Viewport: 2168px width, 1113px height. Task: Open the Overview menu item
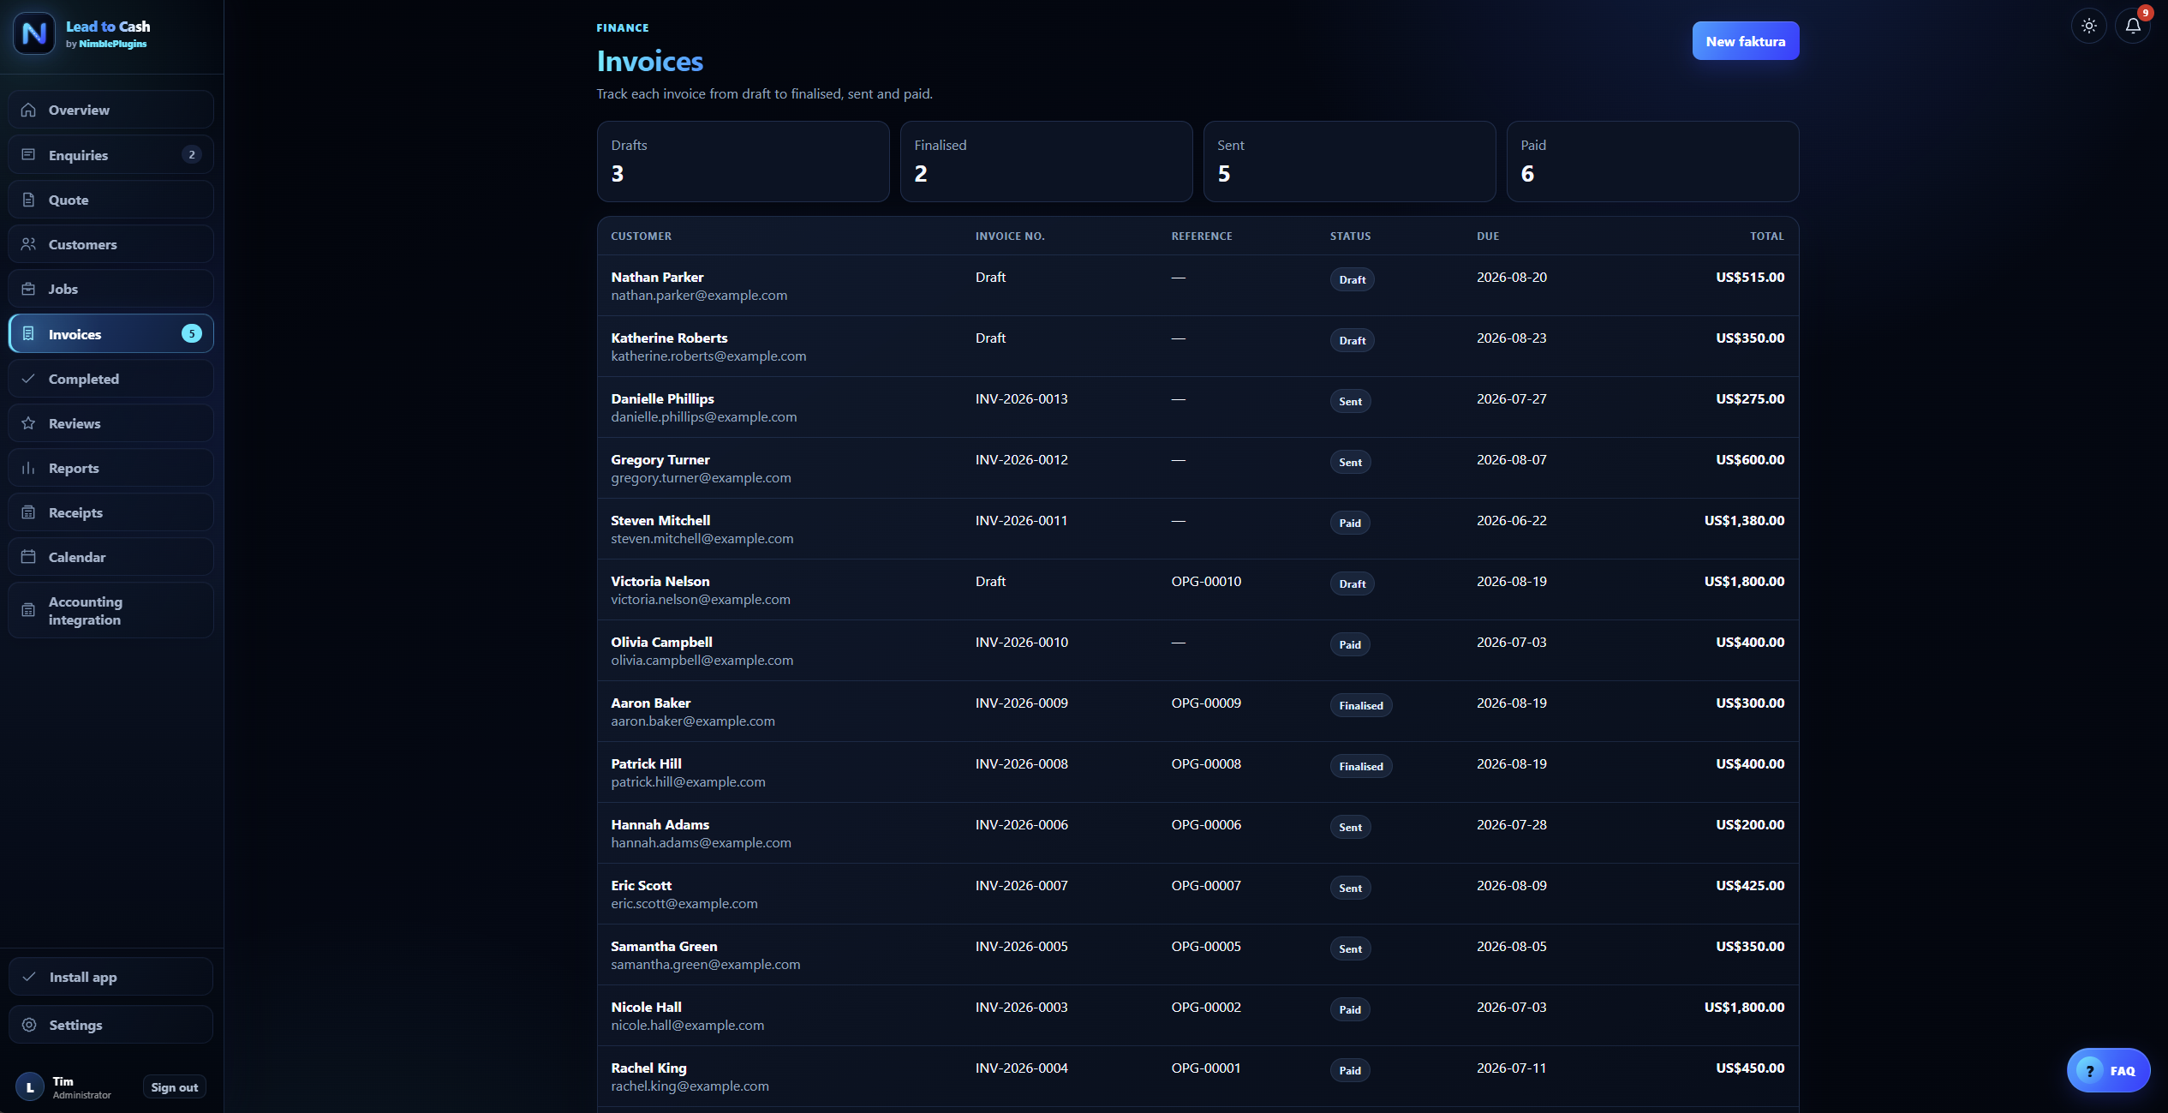(110, 110)
